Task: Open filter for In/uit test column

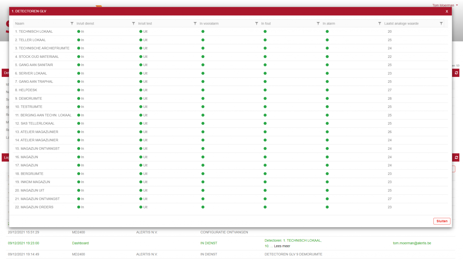Action: [195, 23]
